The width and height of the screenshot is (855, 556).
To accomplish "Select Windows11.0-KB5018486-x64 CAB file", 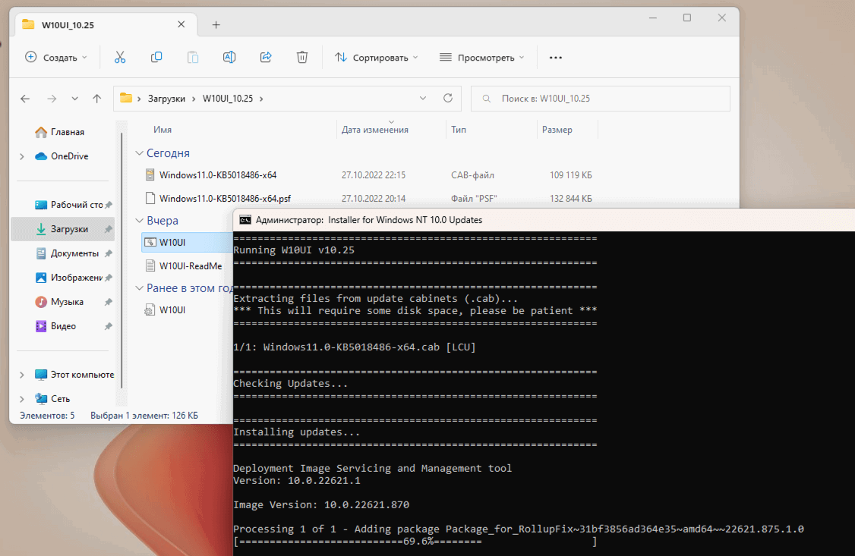I will pos(218,174).
